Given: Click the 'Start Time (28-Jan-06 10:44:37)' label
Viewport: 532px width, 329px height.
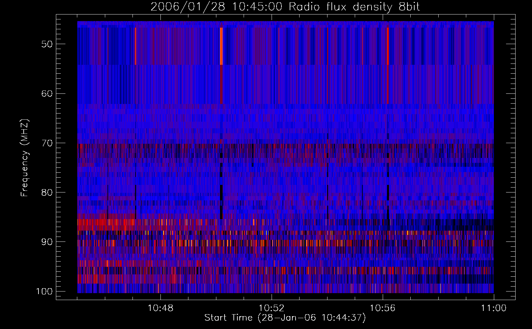Looking at the screenshot, I should tap(285, 318).
